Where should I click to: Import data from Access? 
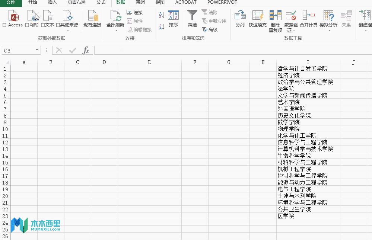pyautogui.click(x=13, y=19)
